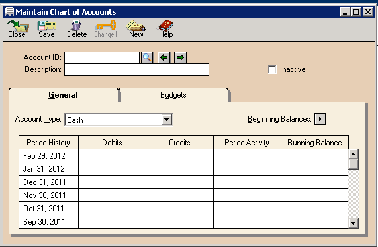Maximize the Maintain Chart of Accounts window
The width and height of the screenshot is (378, 247).
coord(355,11)
